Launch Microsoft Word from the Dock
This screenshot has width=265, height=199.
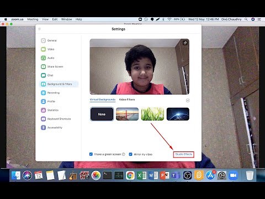tap(153, 175)
